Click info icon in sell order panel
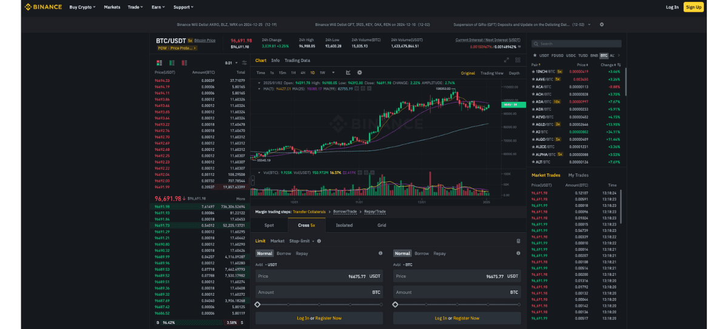 pos(518,253)
